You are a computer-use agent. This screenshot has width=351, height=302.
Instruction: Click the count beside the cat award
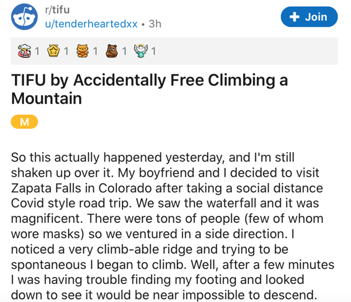coord(95,52)
